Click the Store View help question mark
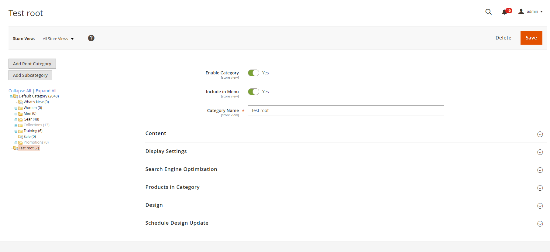Image resolution: width=550 pixels, height=252 pixels. (x=91, y=38)
